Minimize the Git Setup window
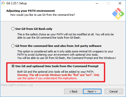Viewport: 126px width, 97px height. 97,3
